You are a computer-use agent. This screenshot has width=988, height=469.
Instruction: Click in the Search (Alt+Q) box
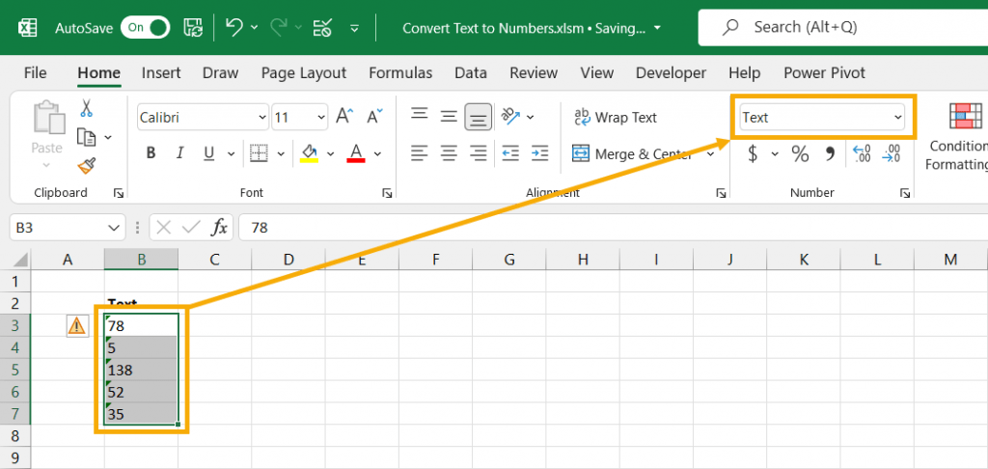(x=843, y=27)
